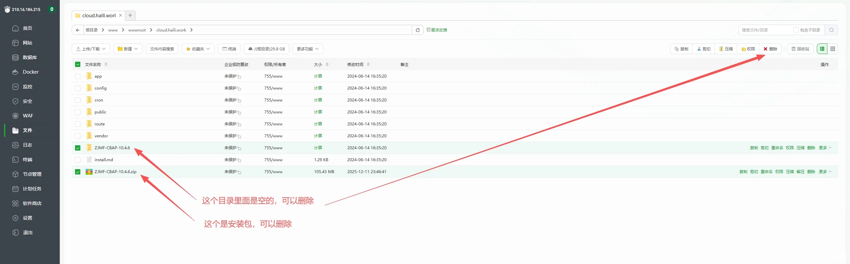
Task: Click the refresh directory icon
Action: [418, 30]
